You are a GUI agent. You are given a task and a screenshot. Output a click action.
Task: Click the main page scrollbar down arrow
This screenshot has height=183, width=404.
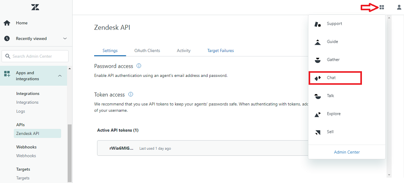point(389,175)
